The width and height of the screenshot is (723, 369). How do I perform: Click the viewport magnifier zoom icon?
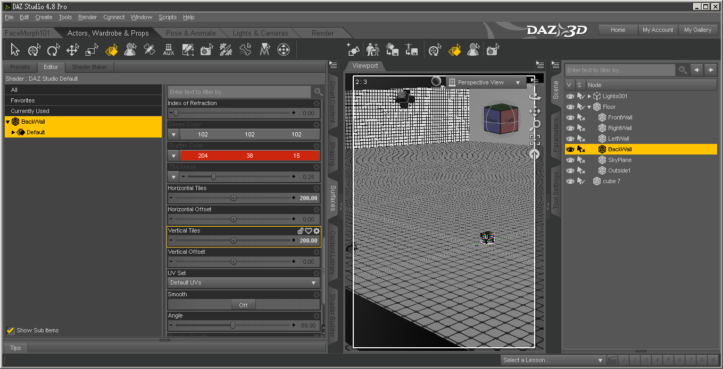535,125
